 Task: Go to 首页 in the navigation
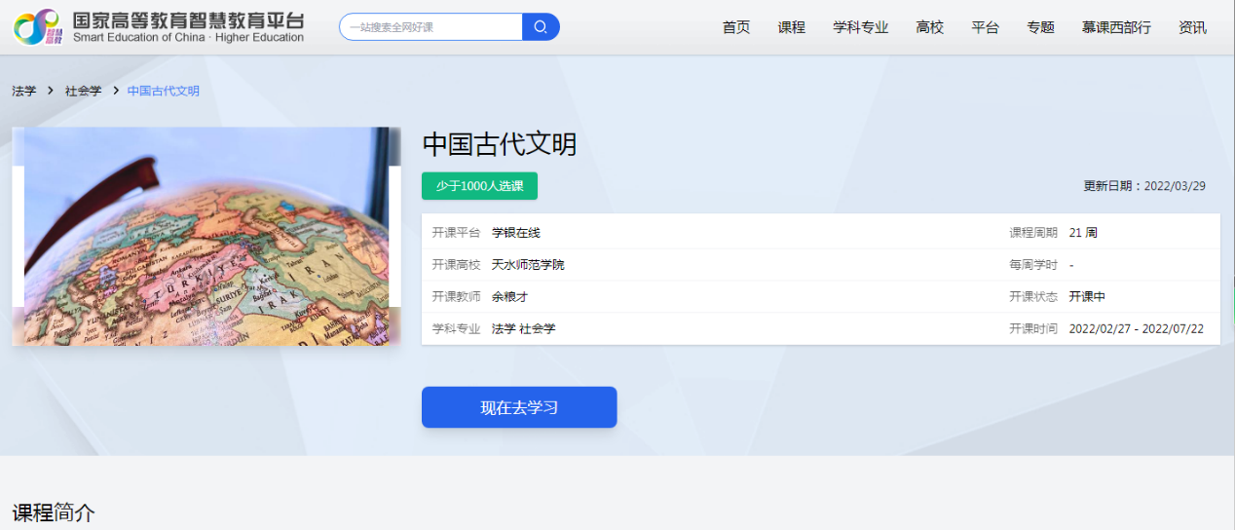pos(736,27)
